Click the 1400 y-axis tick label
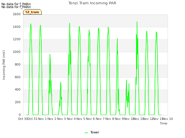This screenshot has width=185, height=138. 17,27
